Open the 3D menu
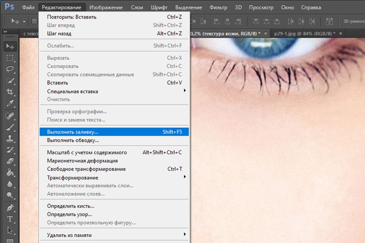Image resolution: width=365 pixels, height=243 pixels. tap(238, 7)
